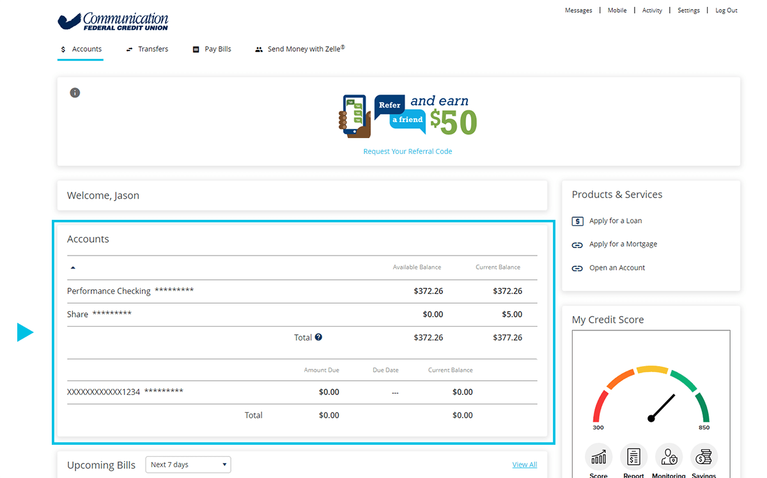Viewport: 767px width, 478px height.
Task: Click the link icon beside Apply for a Mortgage
Action: point(577,244)
